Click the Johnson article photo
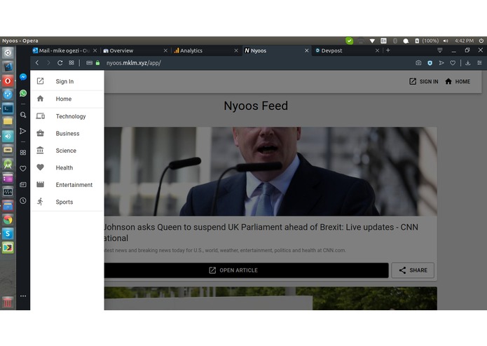Screen dimensions: 487x346 [270, 172]
